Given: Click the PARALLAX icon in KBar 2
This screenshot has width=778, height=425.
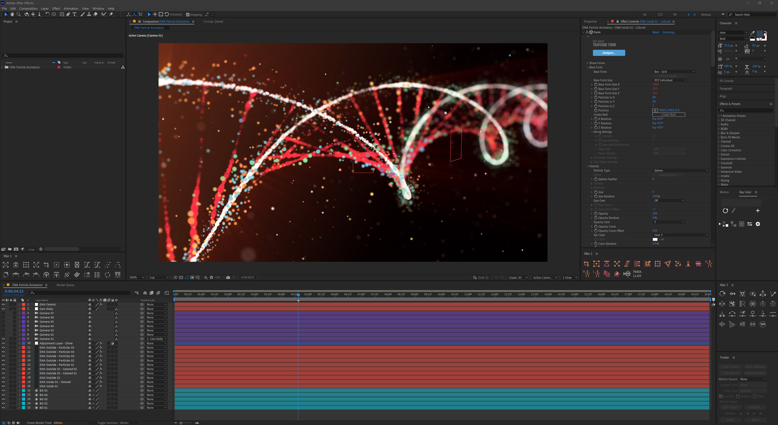Looking at the screenshot, I should pos(637,274).
